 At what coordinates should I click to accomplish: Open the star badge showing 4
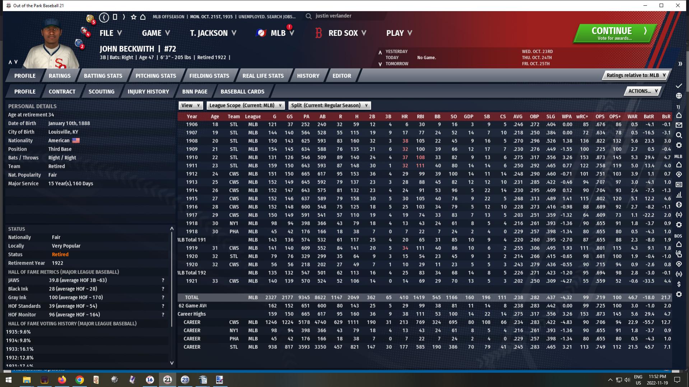click(85, 32)
